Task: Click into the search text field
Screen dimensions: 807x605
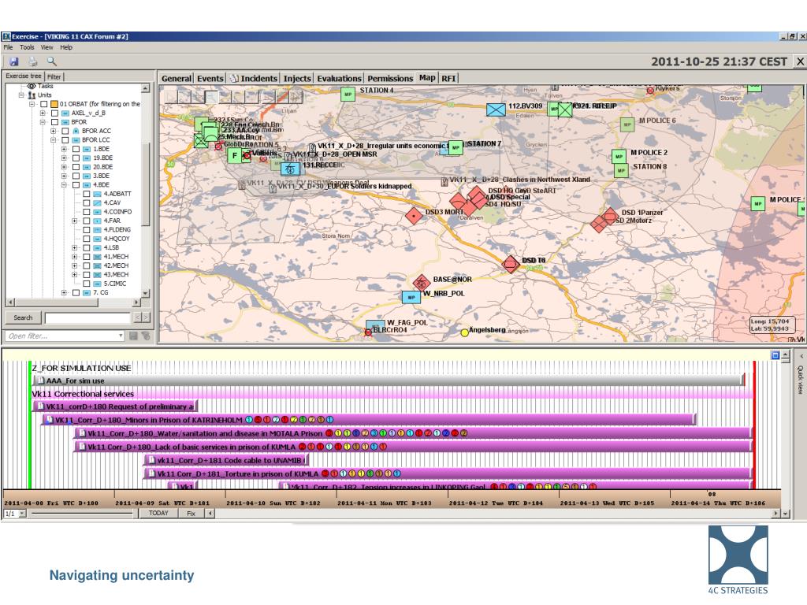Action: tap(87, 318)
